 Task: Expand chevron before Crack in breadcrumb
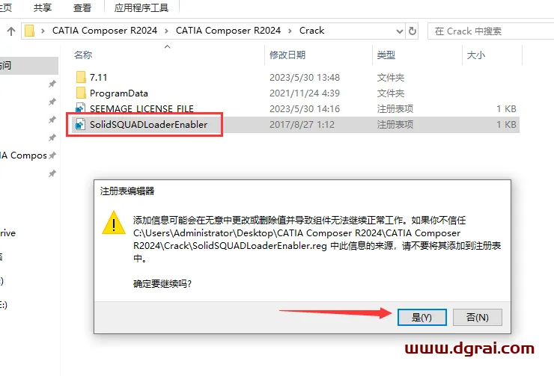(x=290, y=31)
